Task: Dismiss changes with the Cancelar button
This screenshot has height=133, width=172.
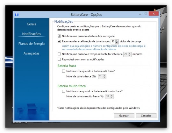Action: (x=146, y=116)
